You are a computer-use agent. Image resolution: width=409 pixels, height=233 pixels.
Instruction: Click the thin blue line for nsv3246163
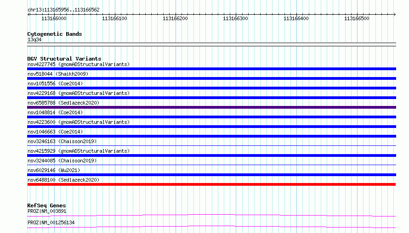(211, 145)
